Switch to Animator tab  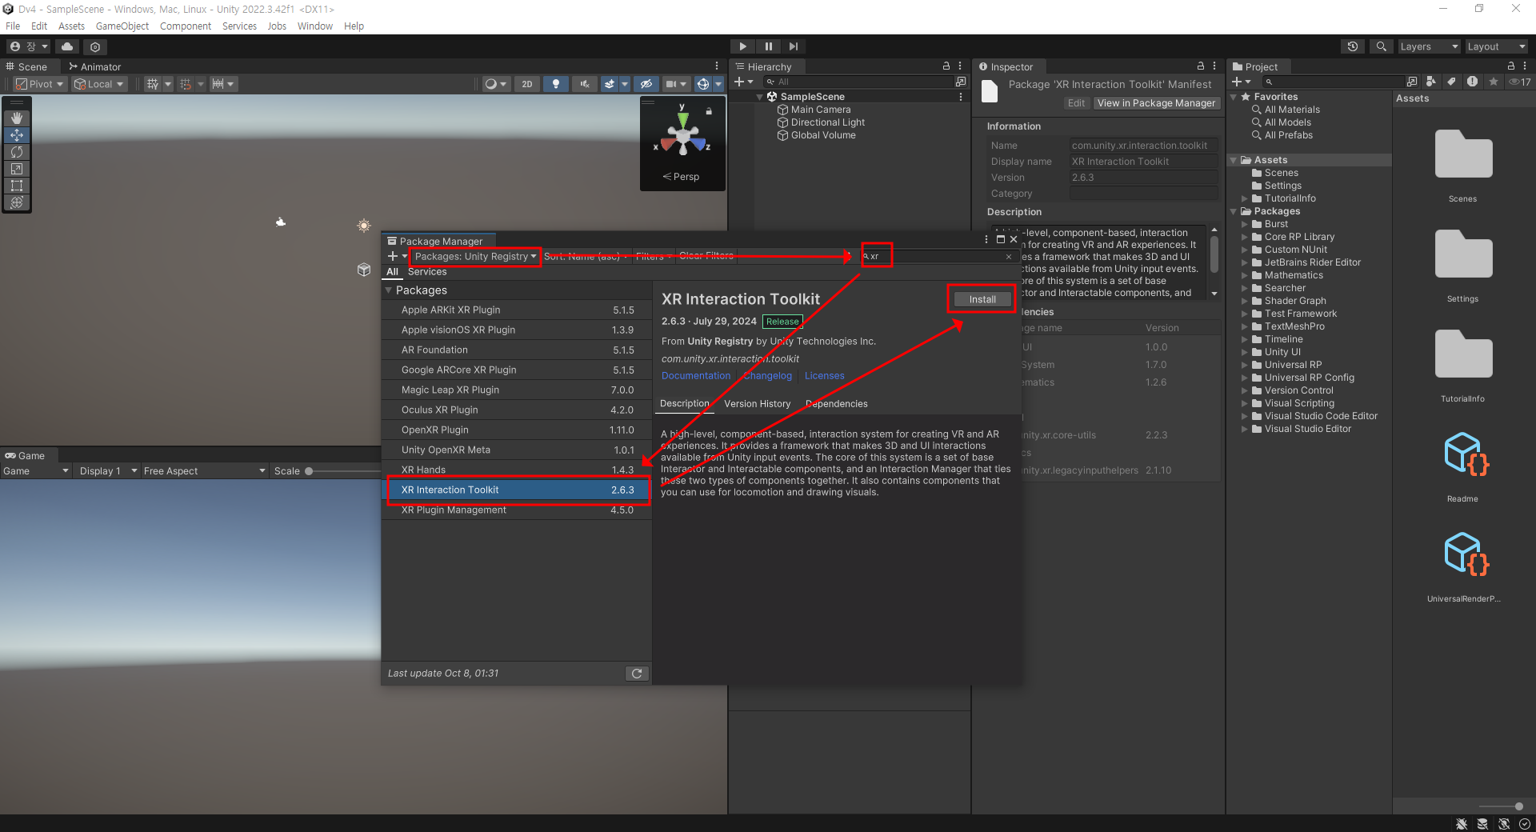pos(95,66)
